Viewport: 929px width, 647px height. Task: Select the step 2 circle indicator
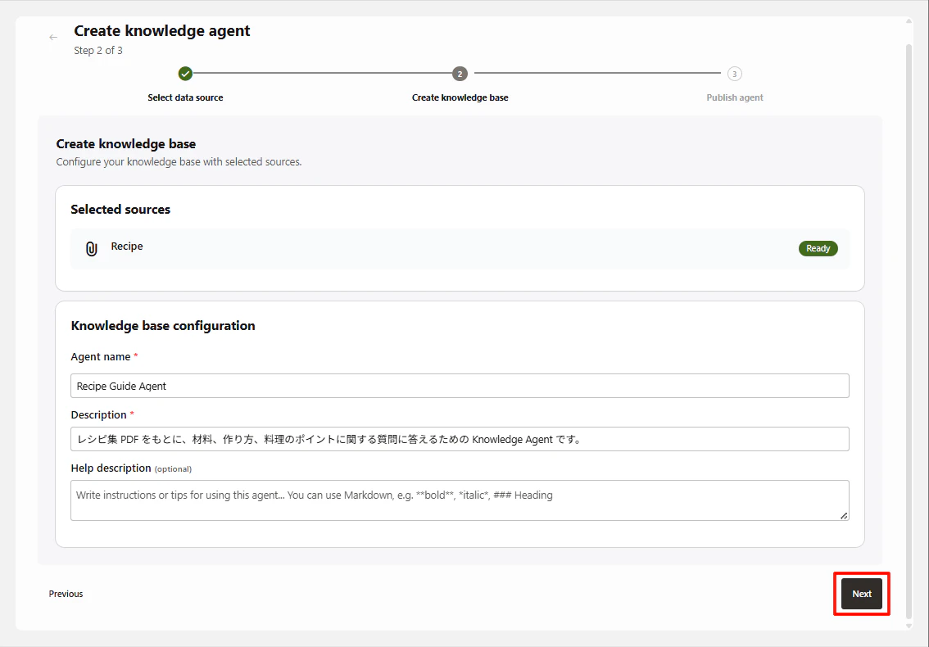pyautogui.click(x=460, y=74)
